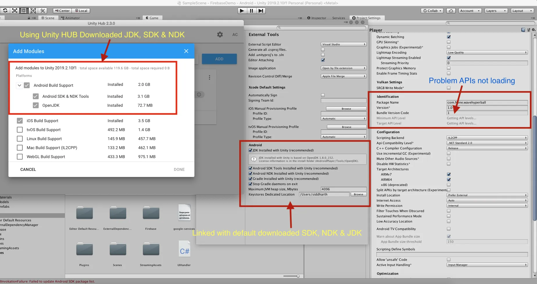Open the Layers dropdown
The image size is (537, 284).
click(x=496, y=11)
